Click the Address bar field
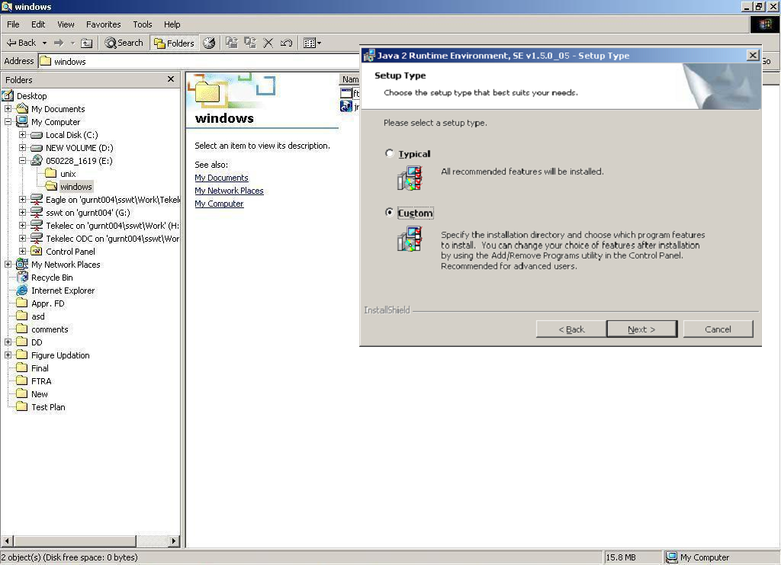Viewport: 781px width, 565px height. (199, 61)
